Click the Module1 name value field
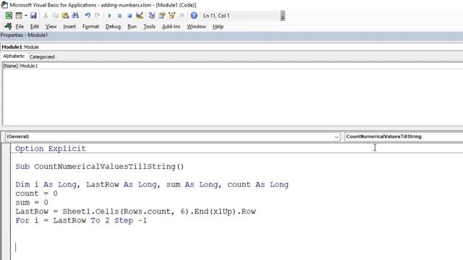 coord(241,66)
